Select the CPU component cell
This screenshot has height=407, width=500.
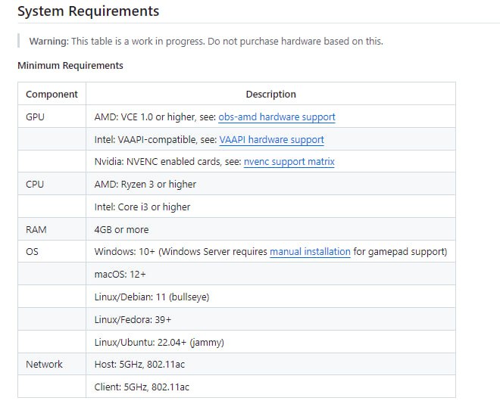(36, 185)
